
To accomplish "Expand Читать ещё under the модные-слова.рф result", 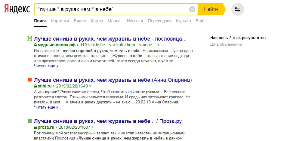I will 46,66.
